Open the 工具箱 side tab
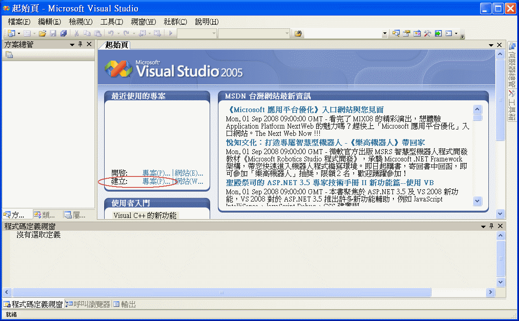 point(513,106)
